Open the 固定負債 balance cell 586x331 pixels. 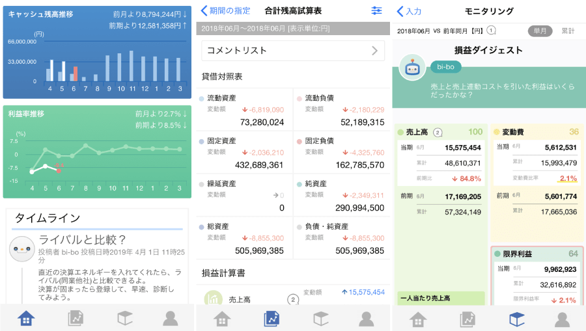tap(342, 153)
